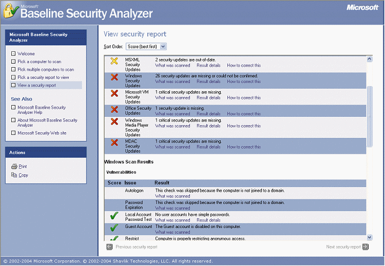
Task: Click the red X icon for Microsoft VM Security Updates
Action: [x=114, y=93]
